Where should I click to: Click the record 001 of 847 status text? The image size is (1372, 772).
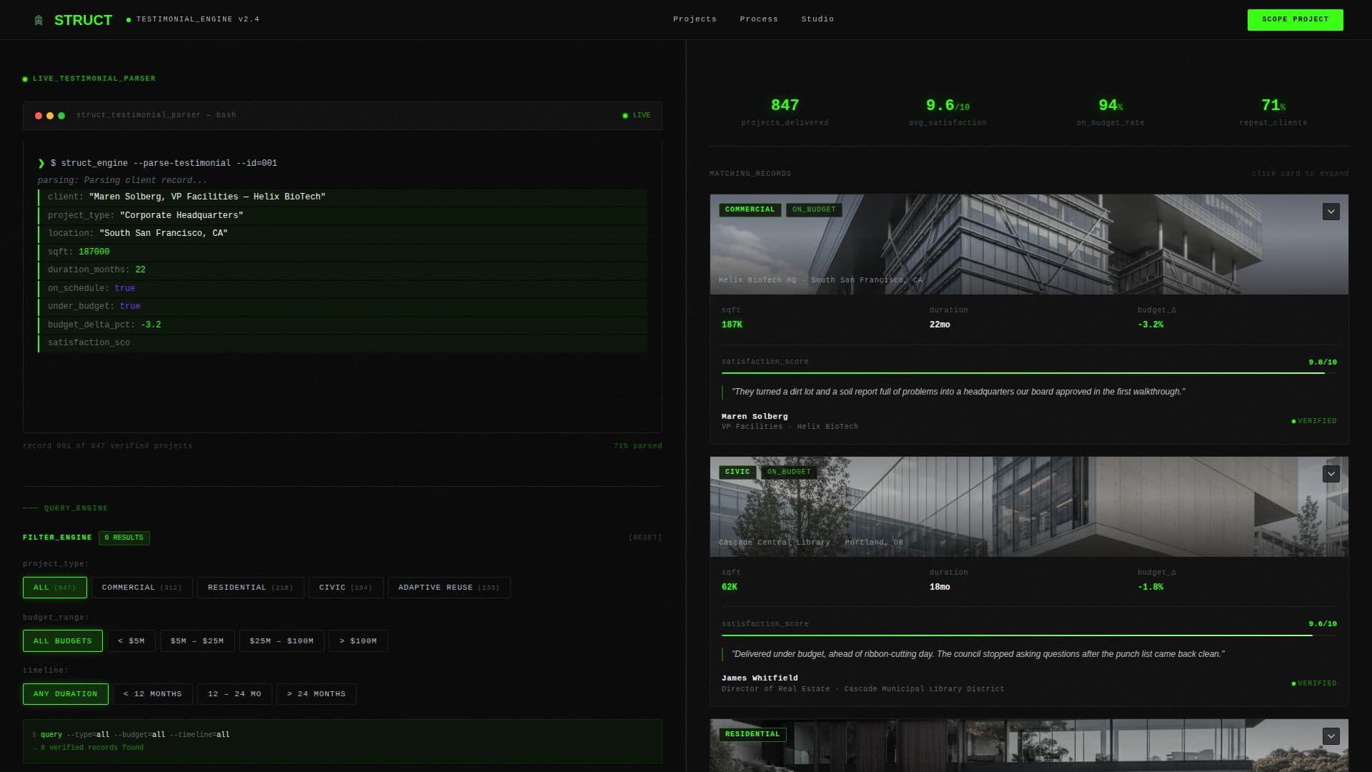tap(107, 446)
